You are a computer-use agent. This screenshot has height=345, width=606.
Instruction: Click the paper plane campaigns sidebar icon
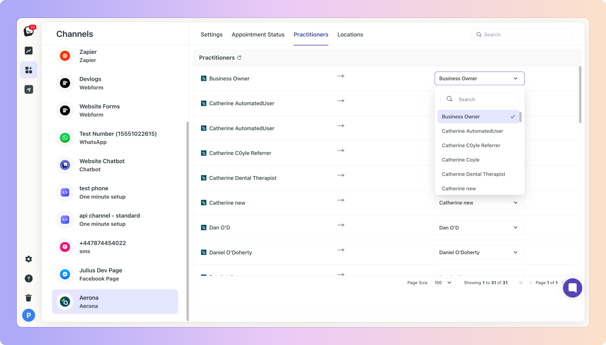click(x=29, y=90)
